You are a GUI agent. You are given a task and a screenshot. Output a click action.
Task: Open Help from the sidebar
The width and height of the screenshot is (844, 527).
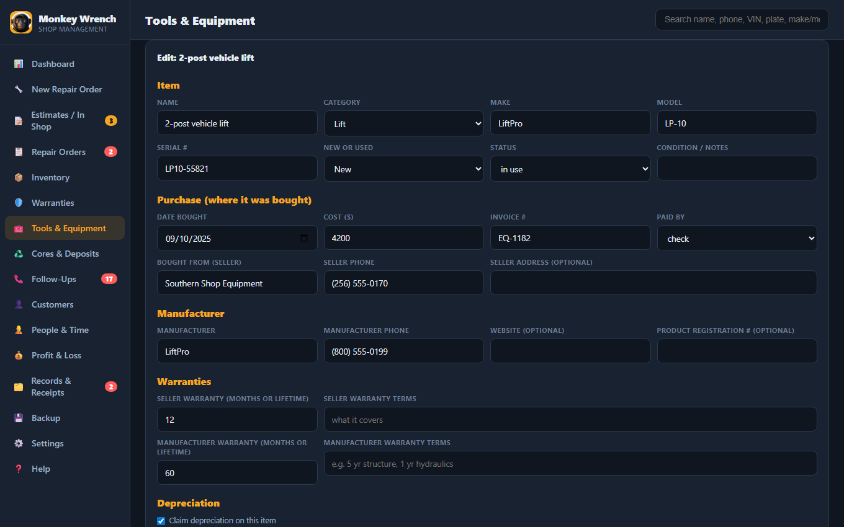click(x=65, y=469)
